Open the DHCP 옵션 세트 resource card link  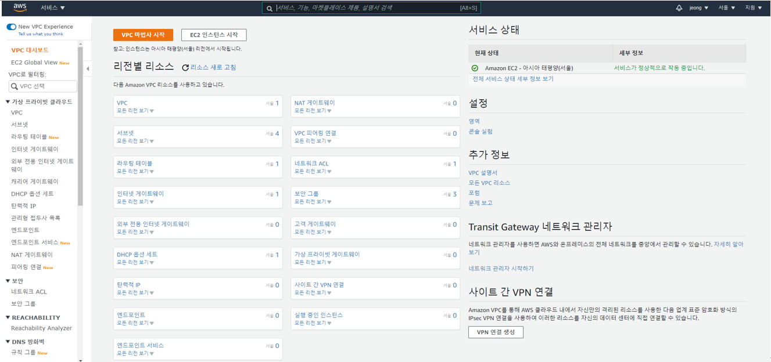137,255
